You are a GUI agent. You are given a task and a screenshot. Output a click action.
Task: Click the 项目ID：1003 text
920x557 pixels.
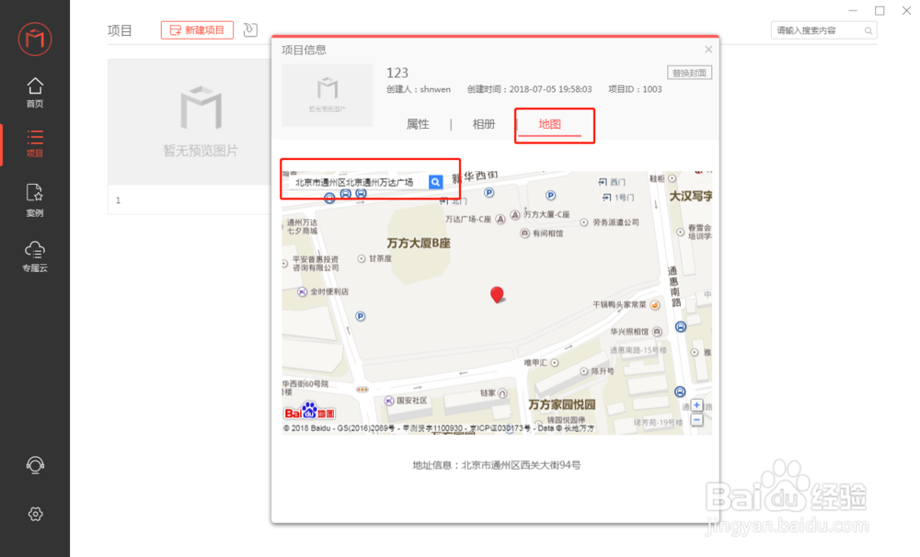point(635,89)
